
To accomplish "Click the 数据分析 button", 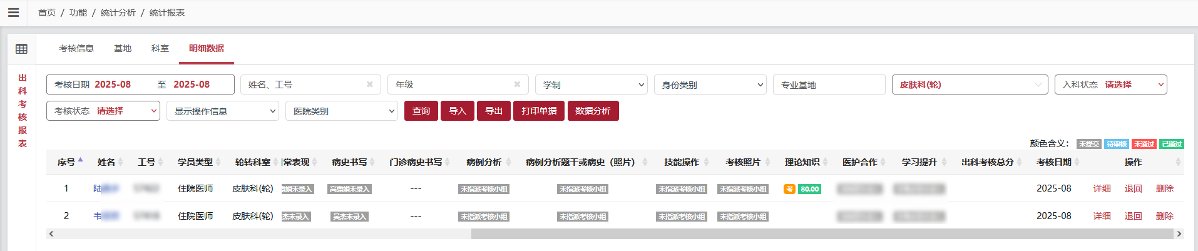I will coord(593,111).
